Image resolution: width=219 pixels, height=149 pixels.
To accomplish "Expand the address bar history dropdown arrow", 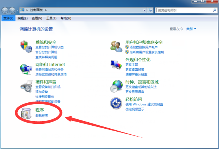I will pos(144,10).
